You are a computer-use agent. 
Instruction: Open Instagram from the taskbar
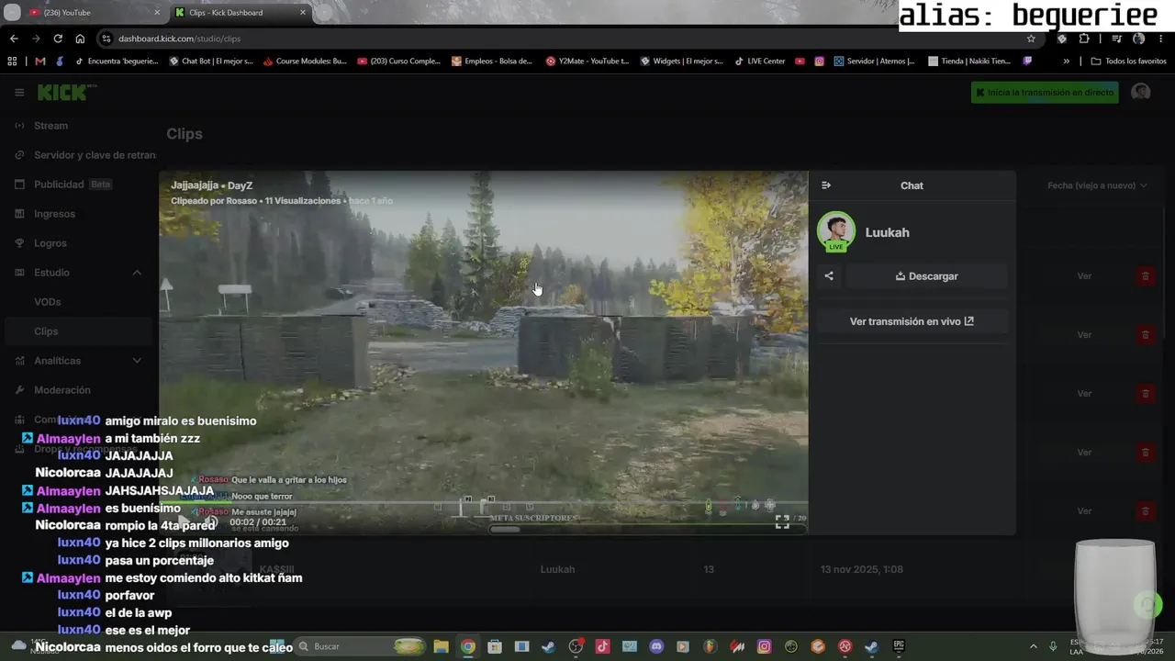[764, 646]
